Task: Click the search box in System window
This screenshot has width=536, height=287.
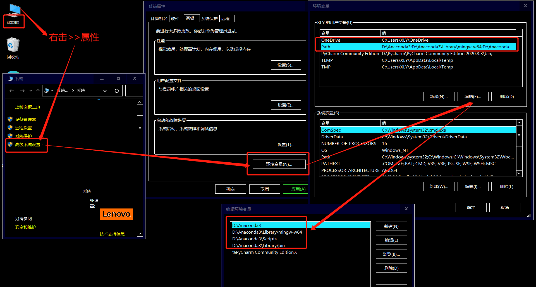Action: [x=134, y=91]
